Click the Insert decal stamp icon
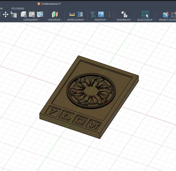The width and height of the screenshot is (176, 171). (x=109, y=15)
